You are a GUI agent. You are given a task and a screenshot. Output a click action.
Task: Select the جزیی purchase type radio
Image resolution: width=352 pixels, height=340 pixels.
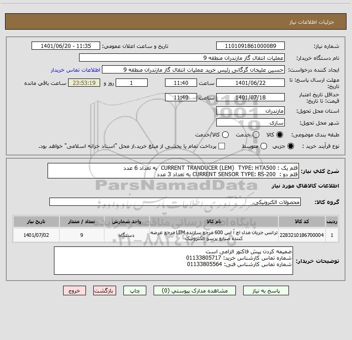[290, 146]
